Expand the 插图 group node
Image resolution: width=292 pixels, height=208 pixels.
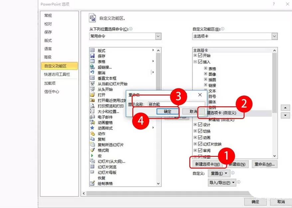206,79
